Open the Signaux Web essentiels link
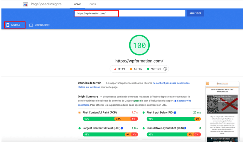 click(x=183, y=101)
